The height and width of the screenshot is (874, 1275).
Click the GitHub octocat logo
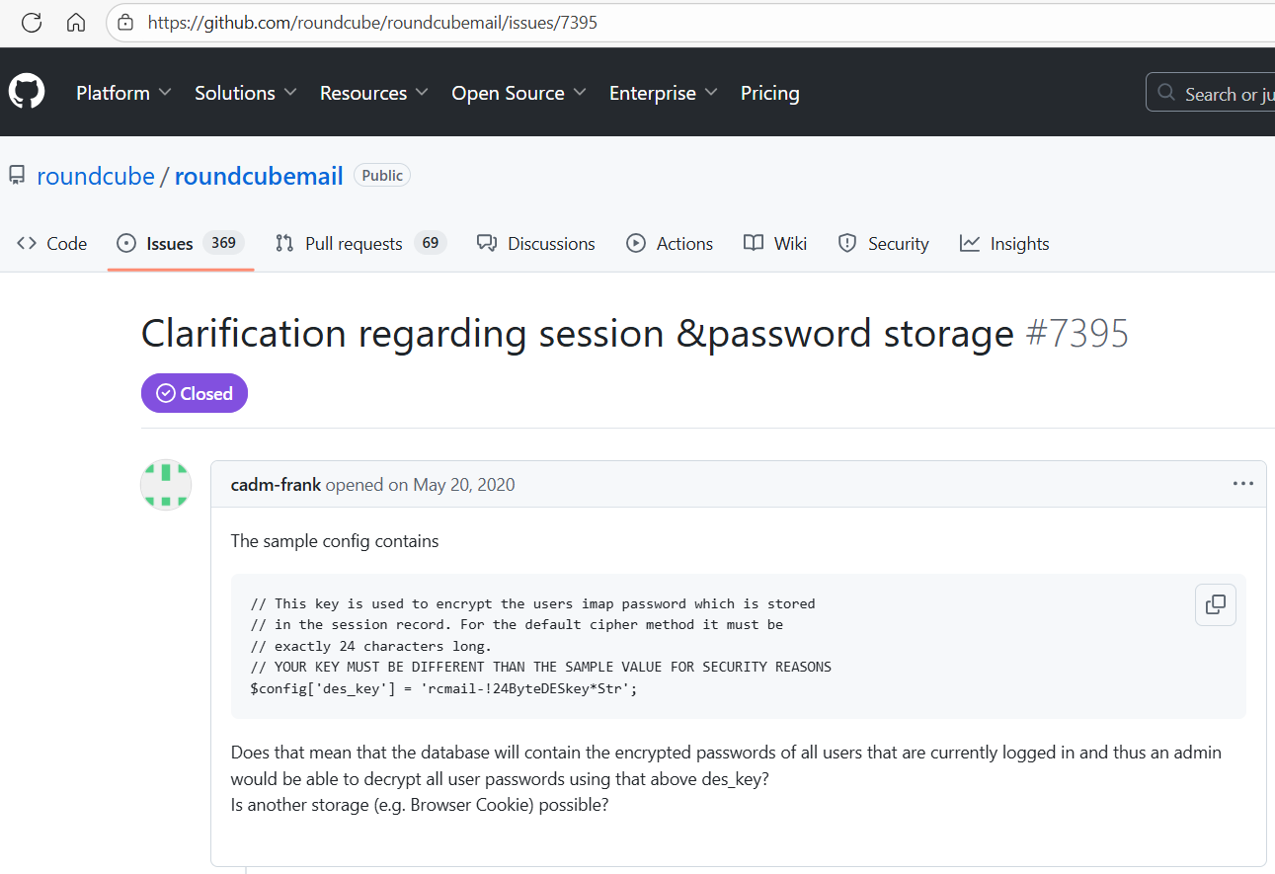pos(27,92)
